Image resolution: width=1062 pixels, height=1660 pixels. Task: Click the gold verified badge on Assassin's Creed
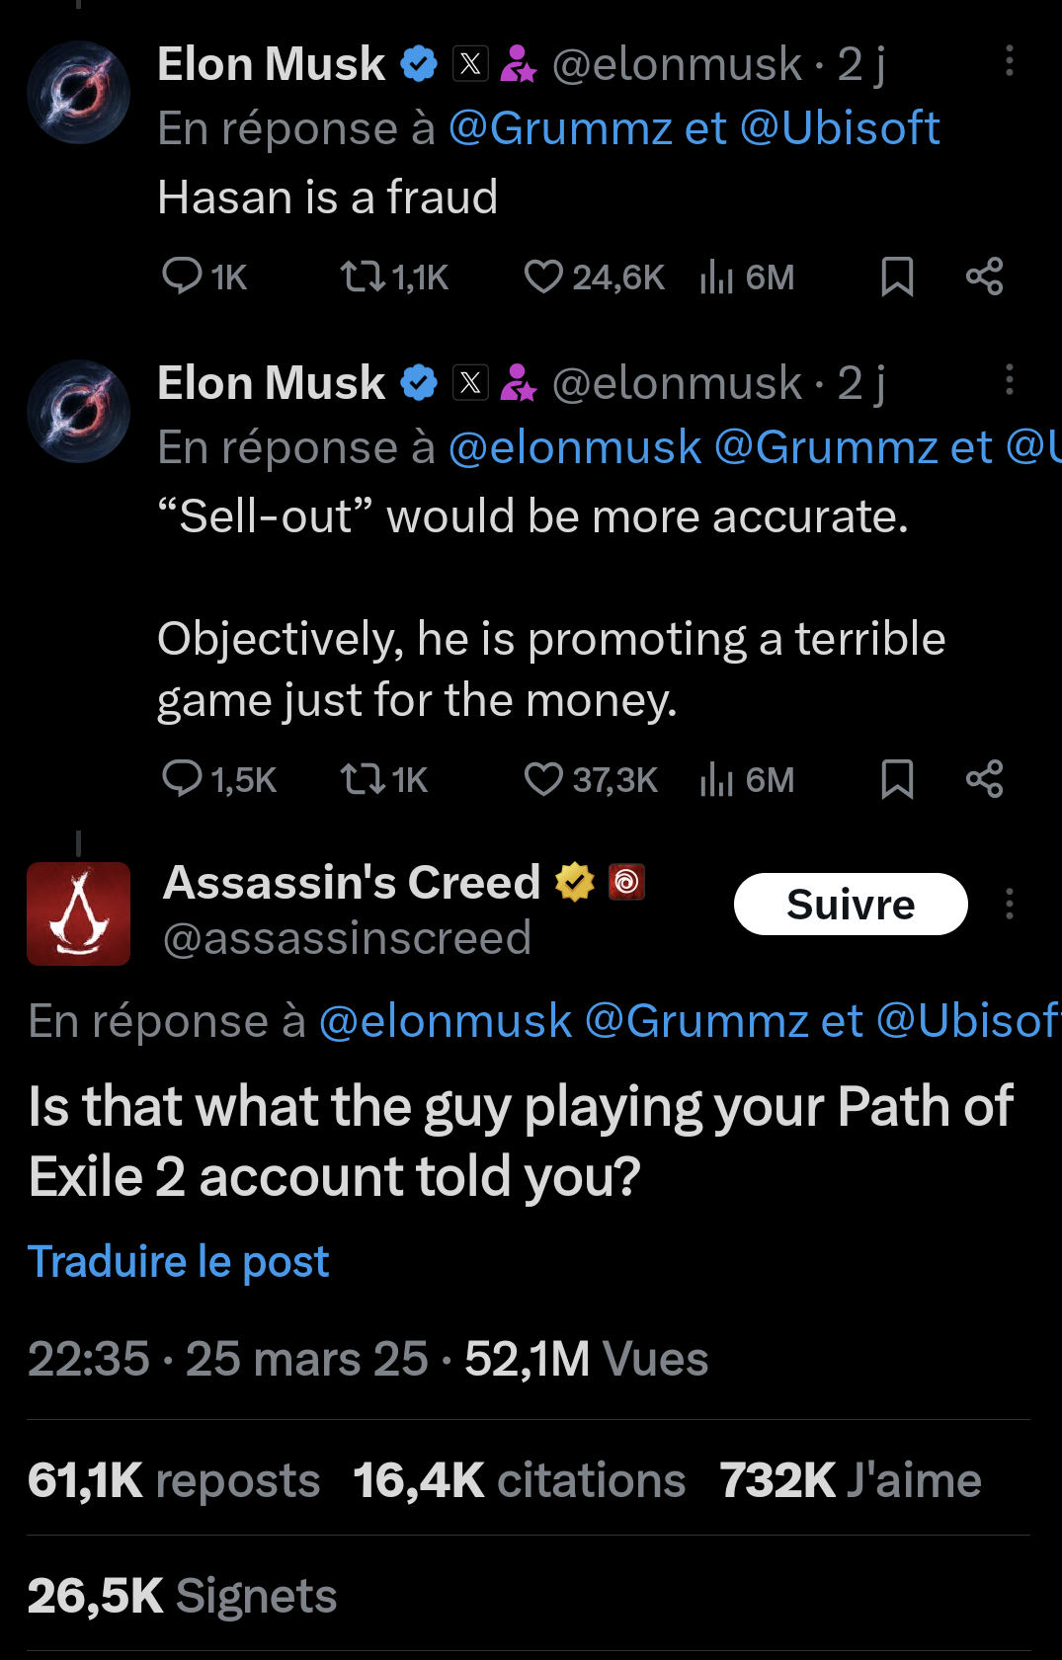point(573,880)
